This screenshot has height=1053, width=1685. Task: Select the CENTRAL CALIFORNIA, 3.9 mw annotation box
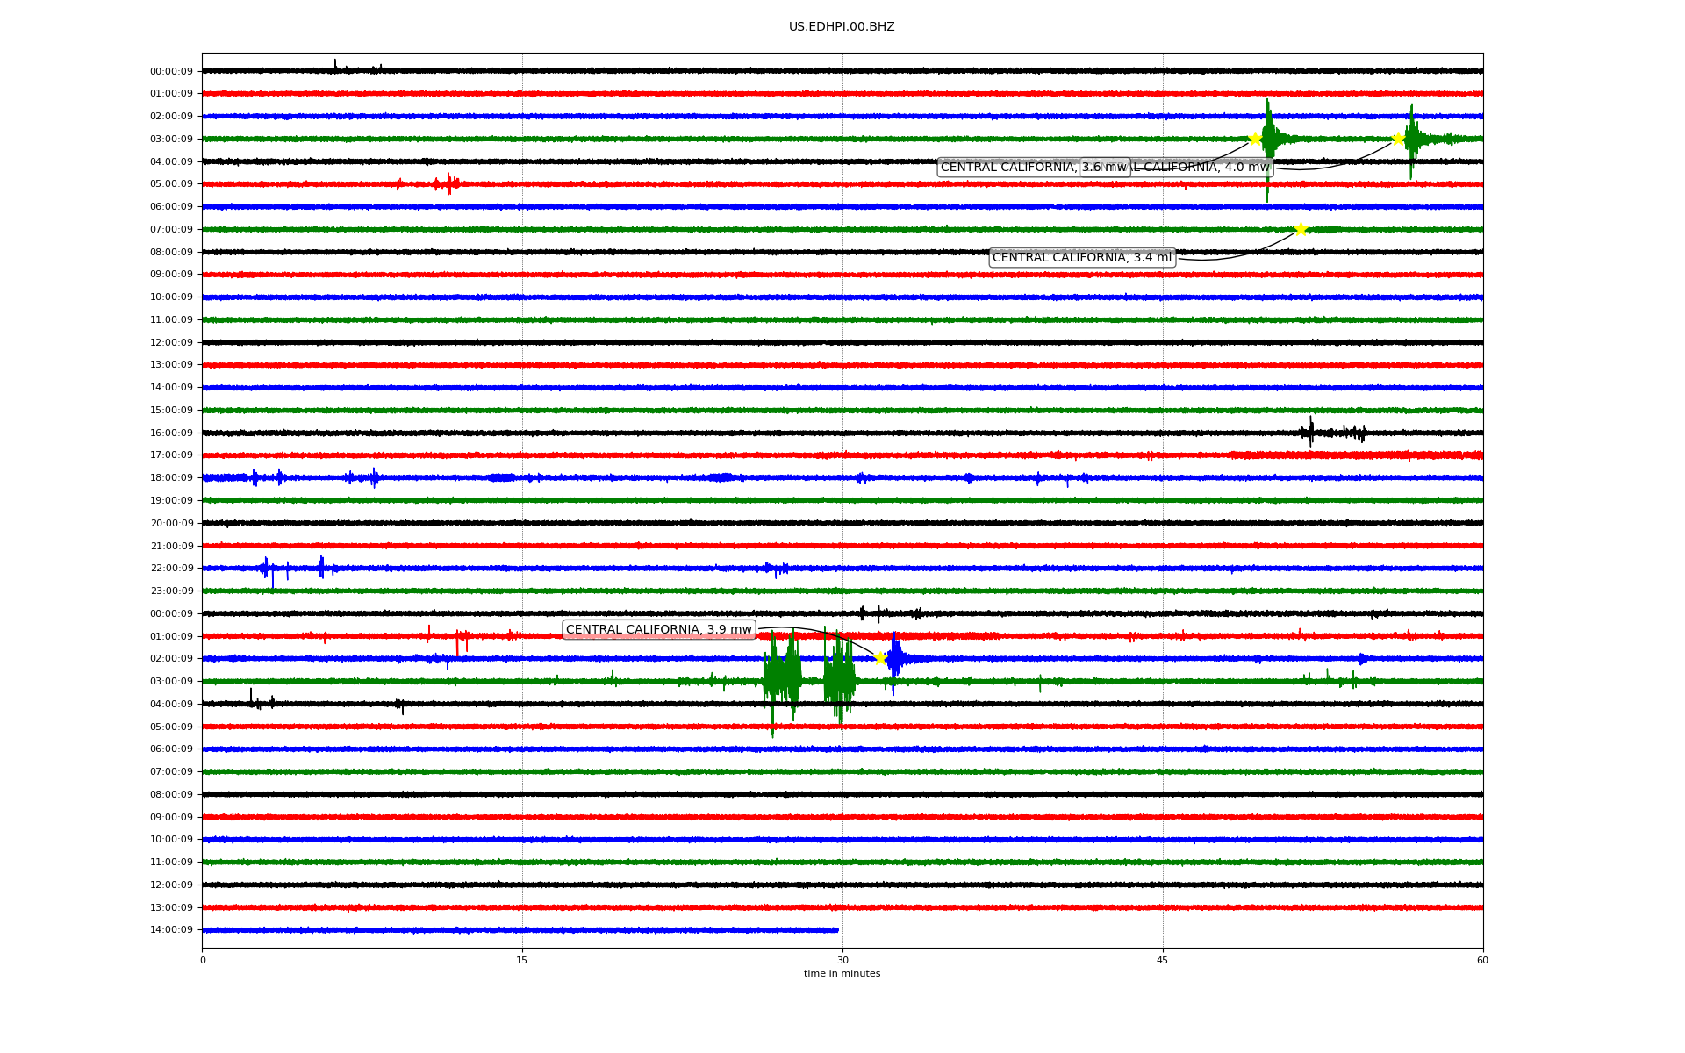[658, 629]
